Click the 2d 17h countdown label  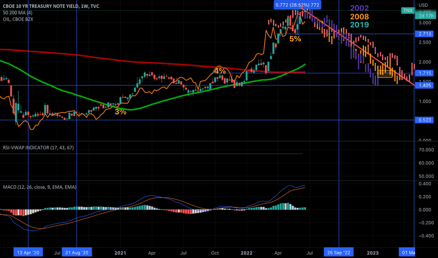(426, 16)
